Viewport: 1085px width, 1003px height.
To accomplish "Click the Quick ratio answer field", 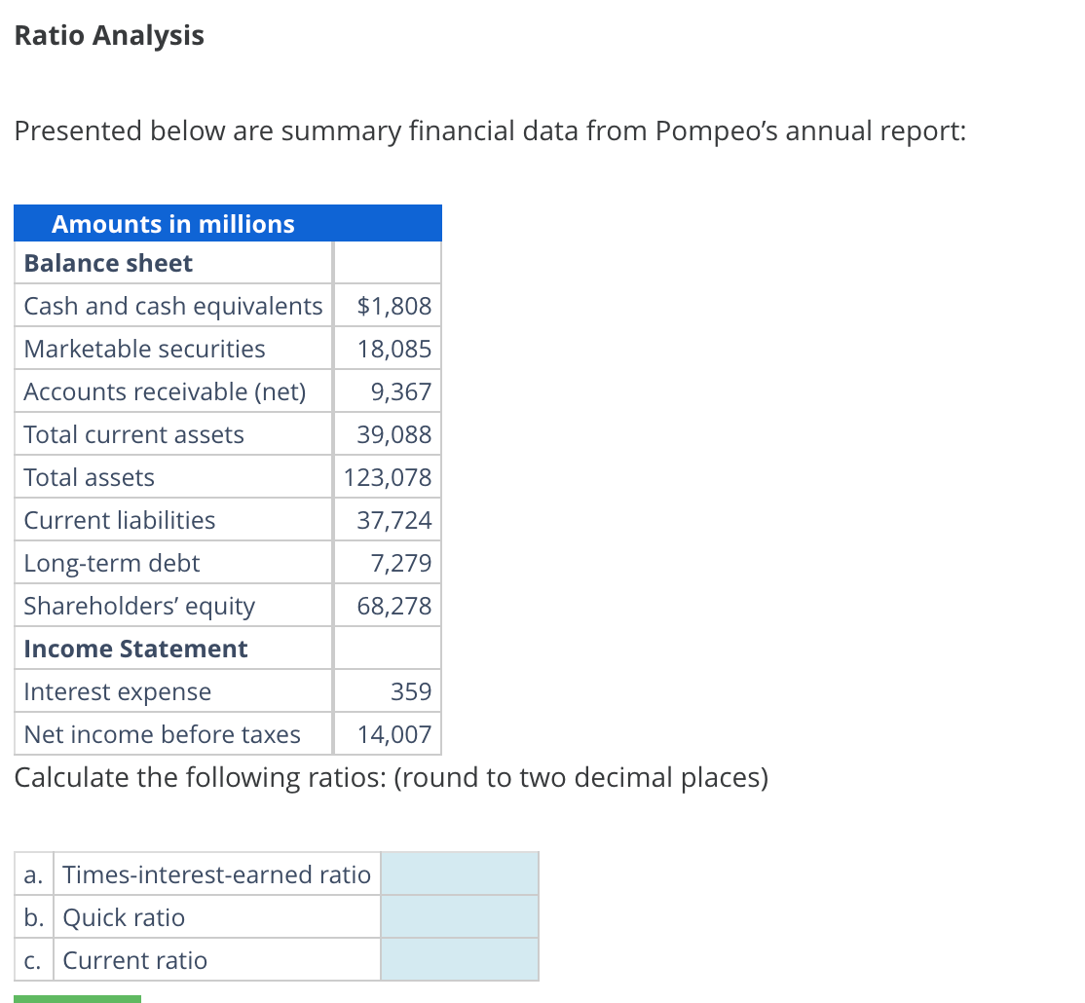I will click(460, 917).
